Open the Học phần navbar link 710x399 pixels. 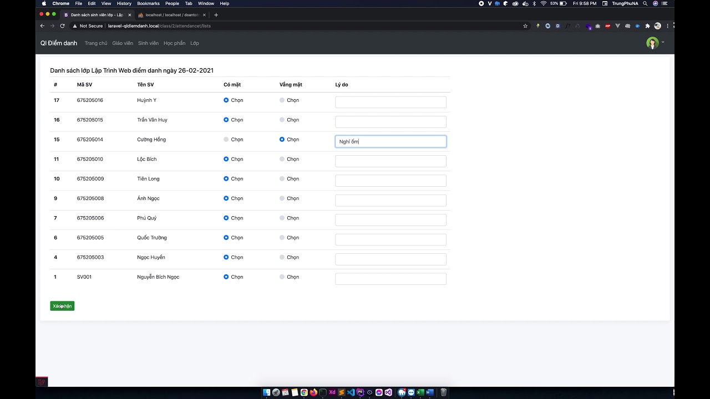(x=175, y=43)
